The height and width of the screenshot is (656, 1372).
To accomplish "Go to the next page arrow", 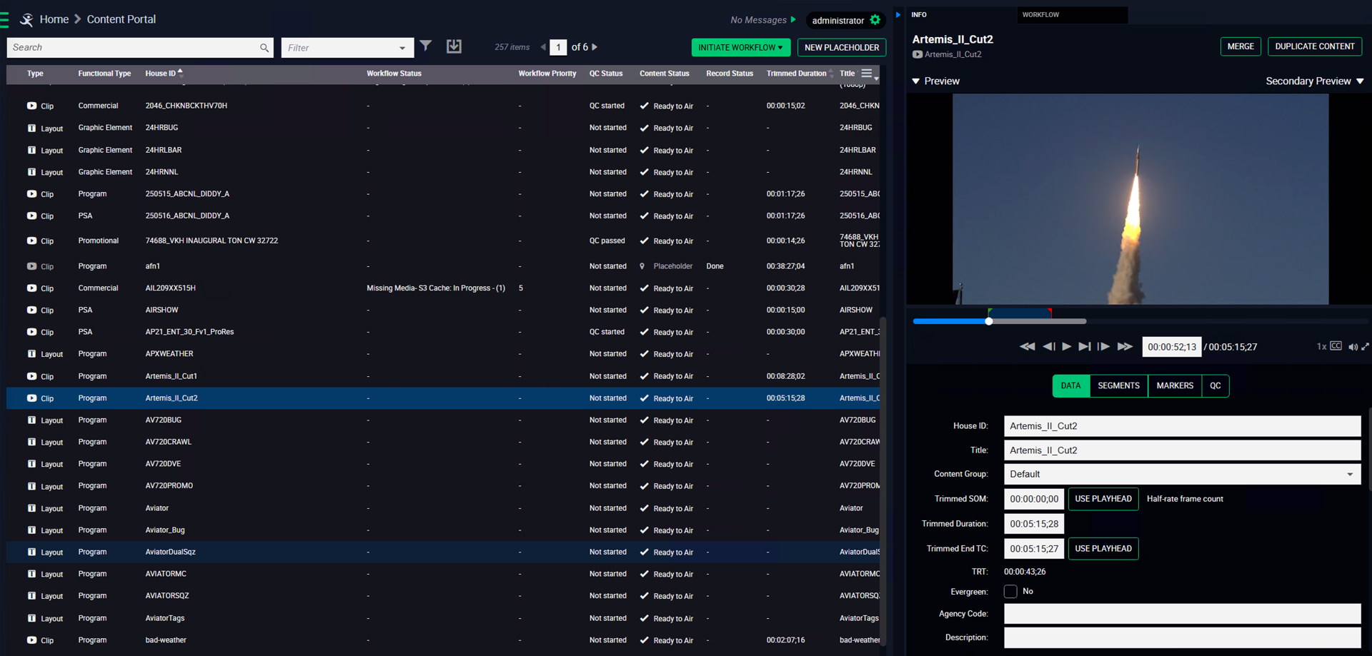I will 595,47.
